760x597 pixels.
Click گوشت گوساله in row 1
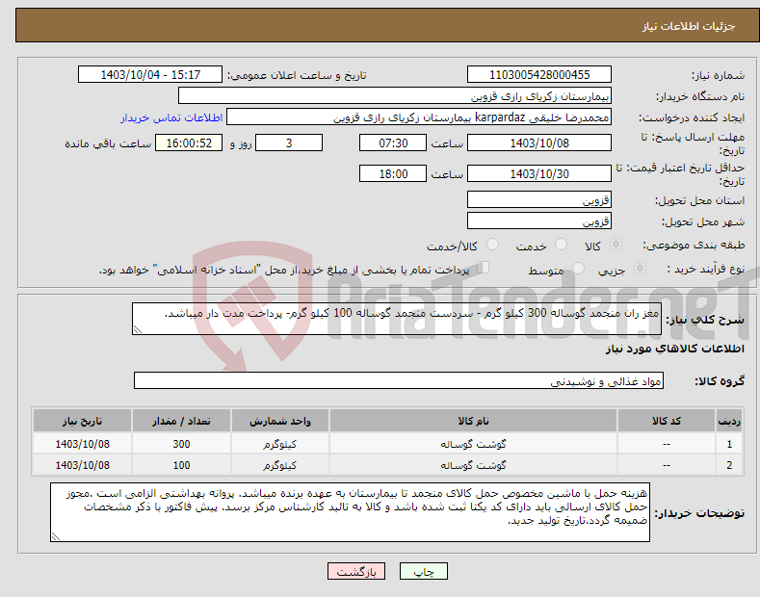[473, 444]
